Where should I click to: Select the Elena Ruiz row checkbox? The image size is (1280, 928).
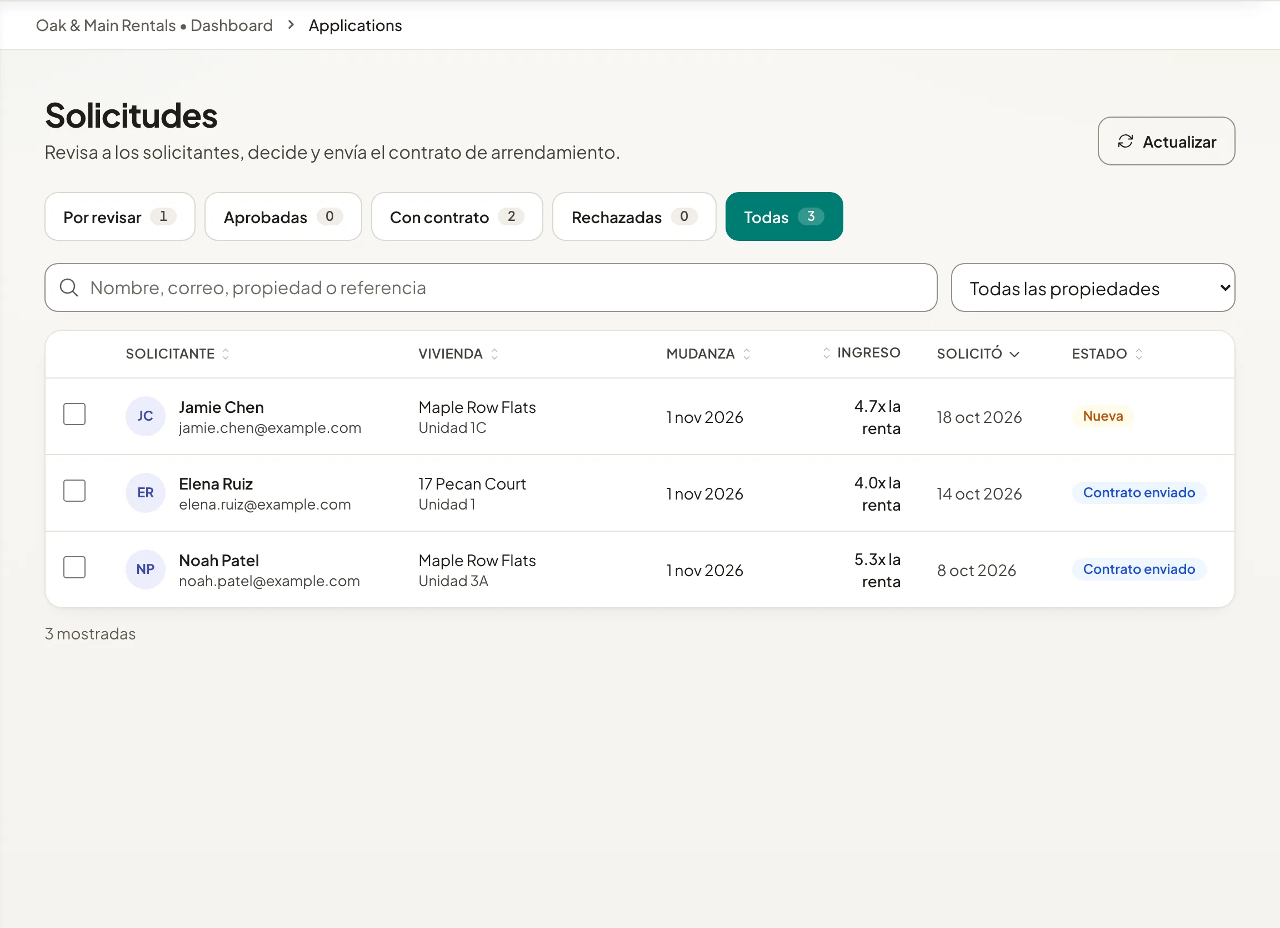click(74, 491)
